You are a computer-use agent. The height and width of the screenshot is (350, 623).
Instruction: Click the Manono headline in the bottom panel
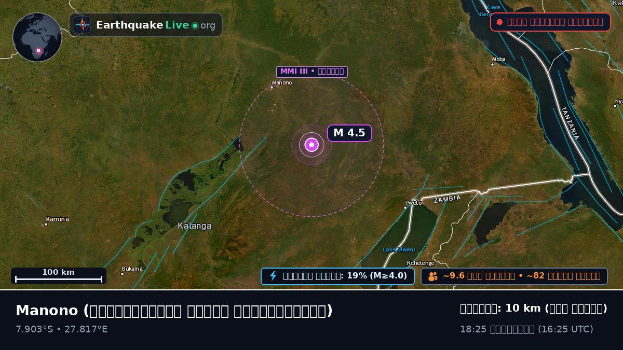click(174, 311)
